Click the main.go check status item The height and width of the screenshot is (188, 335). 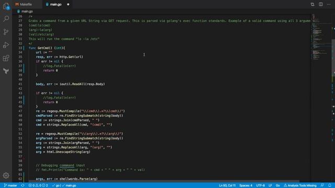click(69, 185)
